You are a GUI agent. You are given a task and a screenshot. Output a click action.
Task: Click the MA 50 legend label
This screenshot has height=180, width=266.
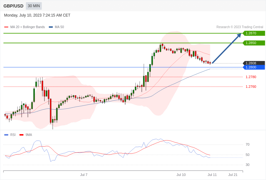[x=59, y=27]
